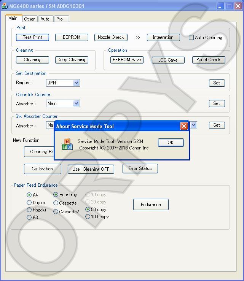Screen dimensions: 244x281
Task: Click Set in Ink Absorber Counter group
Action: point(217,125)
